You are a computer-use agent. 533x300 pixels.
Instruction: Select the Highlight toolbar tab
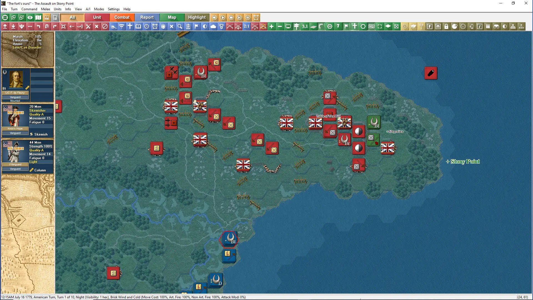[197, 17]
